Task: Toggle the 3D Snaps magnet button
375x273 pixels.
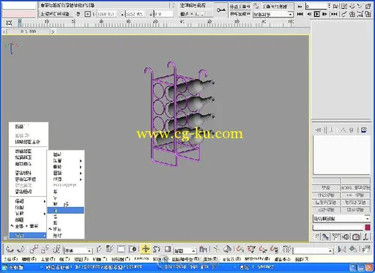Action: tap(240, 250)
